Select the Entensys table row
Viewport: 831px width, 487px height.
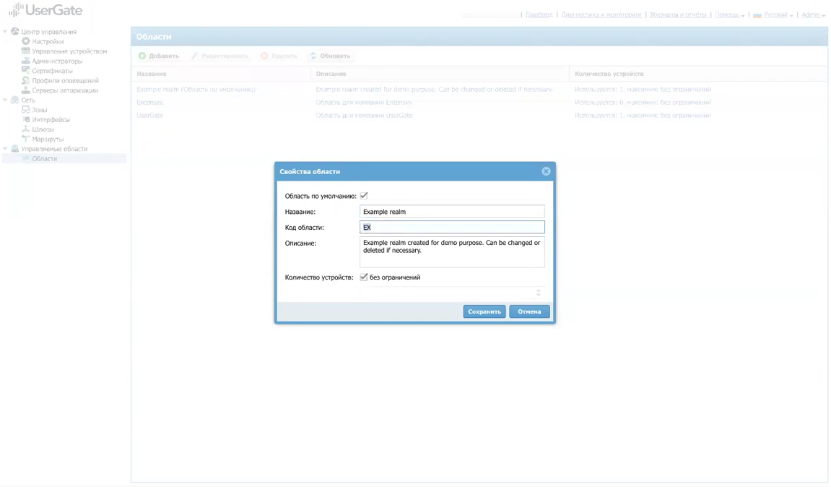click(x=479, y=103)
